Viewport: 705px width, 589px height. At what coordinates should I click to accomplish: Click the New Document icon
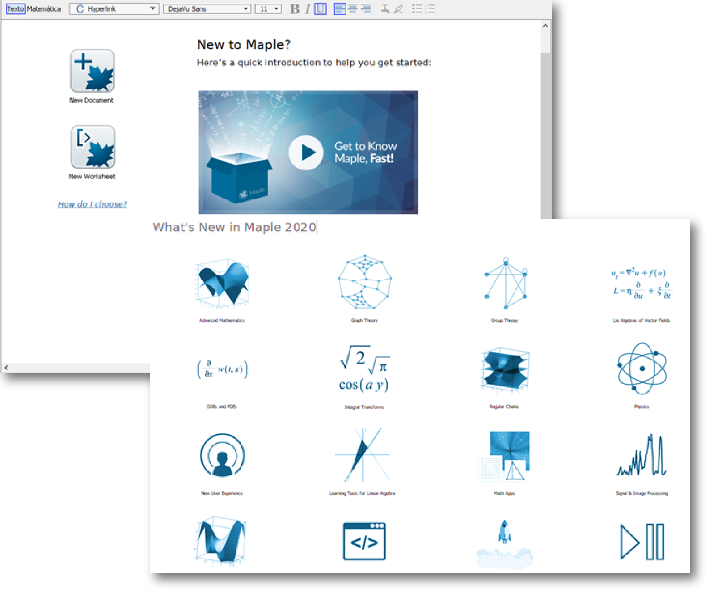pyautogui.click(x=92, y=71)
